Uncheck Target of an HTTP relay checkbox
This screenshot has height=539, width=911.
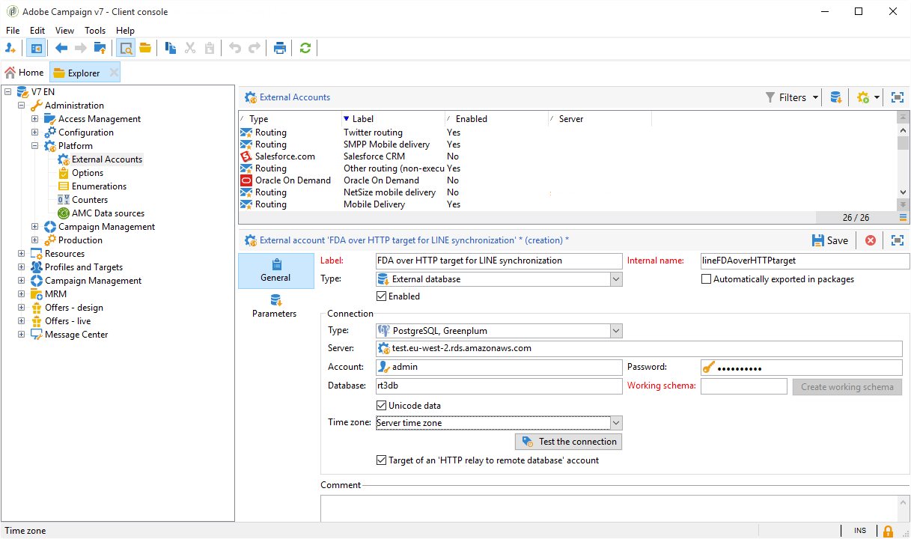click(381, 460)
